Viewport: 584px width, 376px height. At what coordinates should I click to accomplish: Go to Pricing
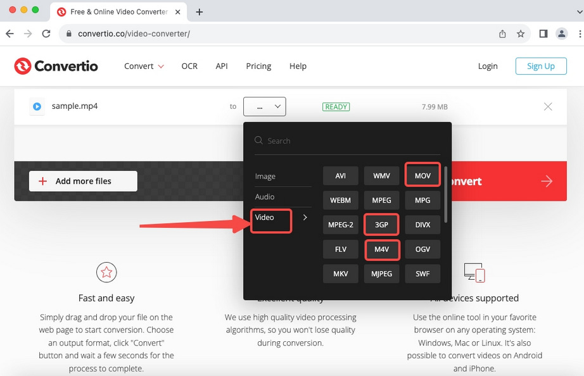click(258, 66)
